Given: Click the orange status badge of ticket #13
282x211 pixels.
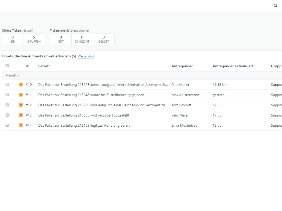Looking at the screenshot, I should 21,115.
